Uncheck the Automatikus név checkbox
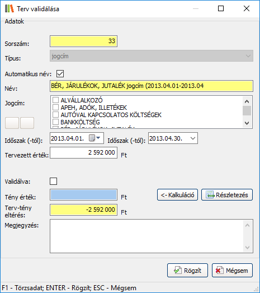Screen dimensions: 260x293 (x=60, y=73)
